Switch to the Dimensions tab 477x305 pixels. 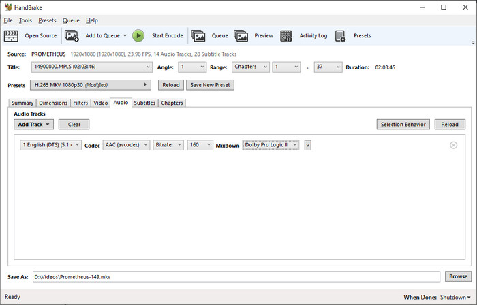click(x=53, y=103)
